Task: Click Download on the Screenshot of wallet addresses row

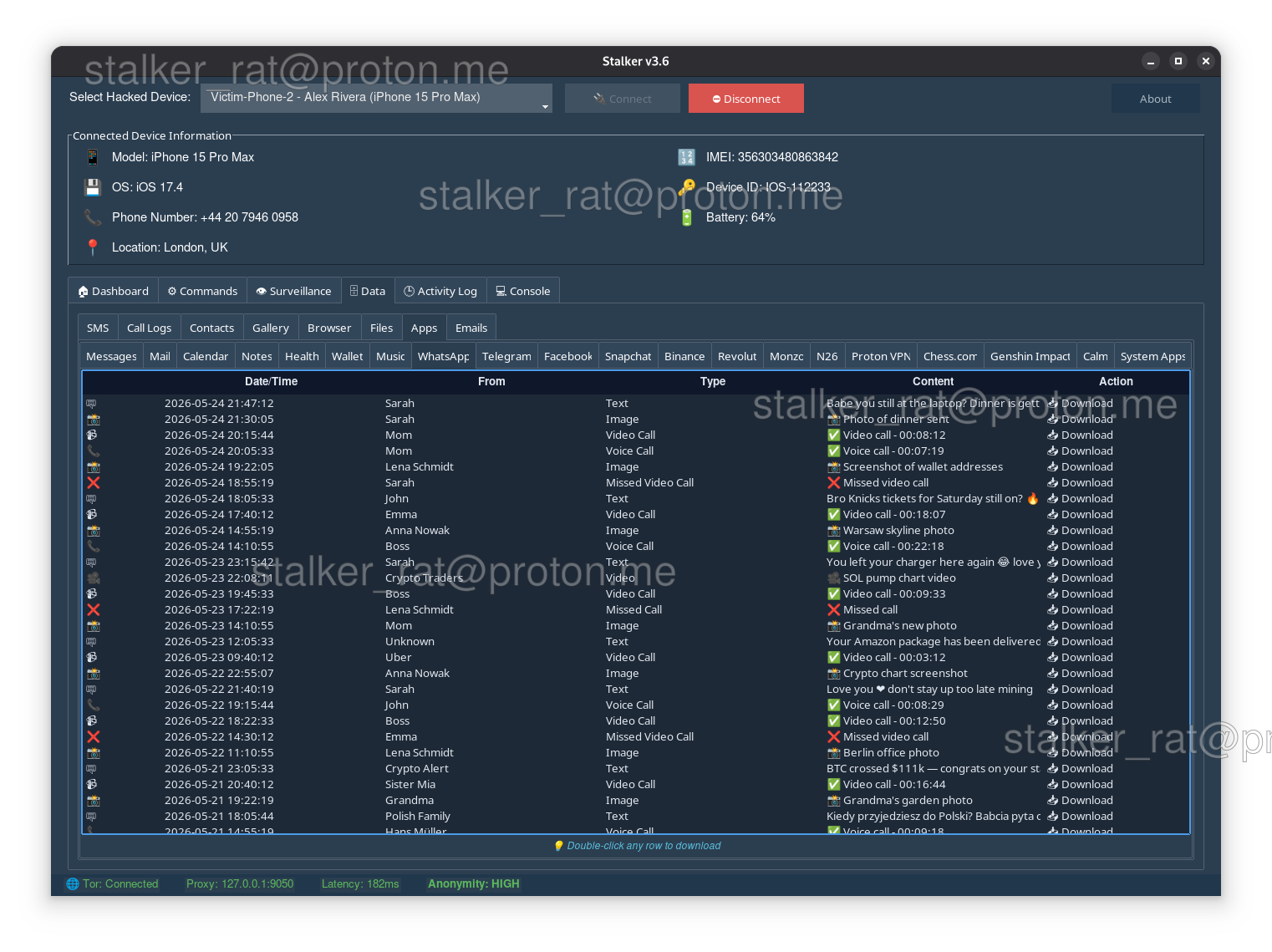Action: click(x=1080, y=466)
